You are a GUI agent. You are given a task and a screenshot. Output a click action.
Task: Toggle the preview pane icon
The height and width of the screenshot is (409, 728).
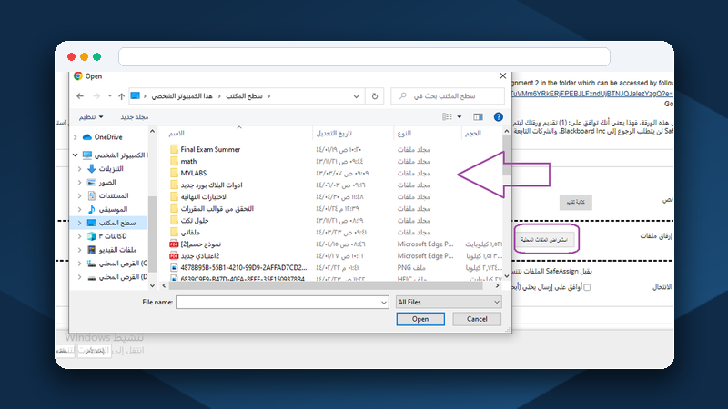[x=478, y=117]
